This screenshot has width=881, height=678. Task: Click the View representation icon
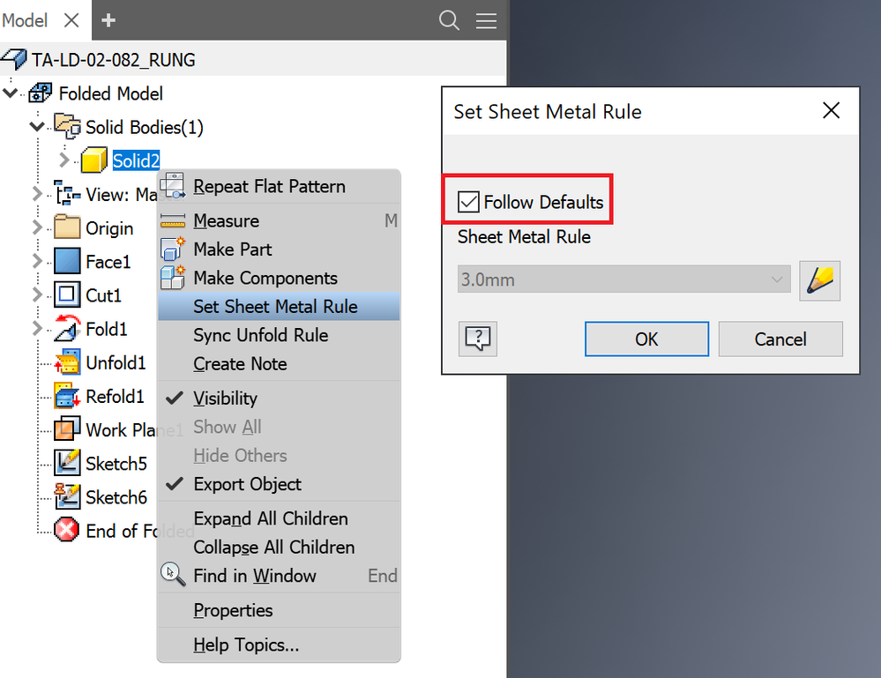[x=67, y=194]
